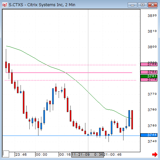
Task: Click the 00:16 time axis label
Action: [x=65, y=154]
